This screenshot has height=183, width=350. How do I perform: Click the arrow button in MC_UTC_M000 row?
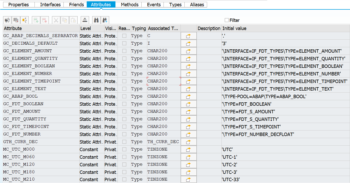coord(189,149)
